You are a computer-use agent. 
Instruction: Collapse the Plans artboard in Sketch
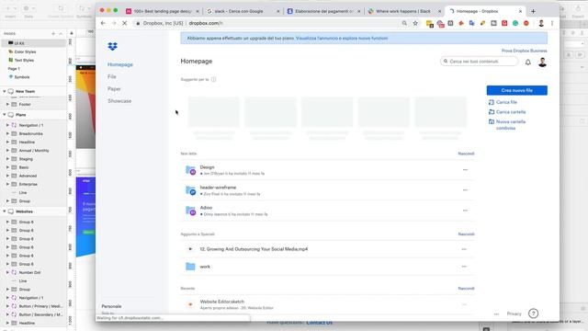5,115
